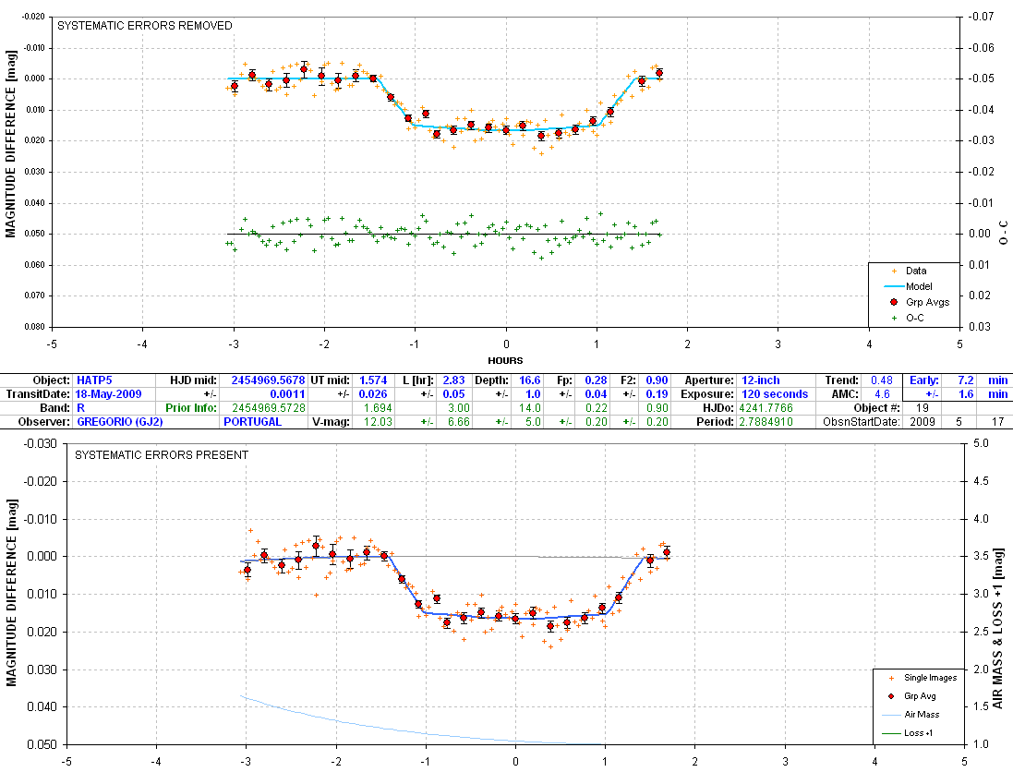Click the Grp Avgs legend entry
Image resolution: width=1013 pixels, height=772 pixels.
tap(927, 302)
